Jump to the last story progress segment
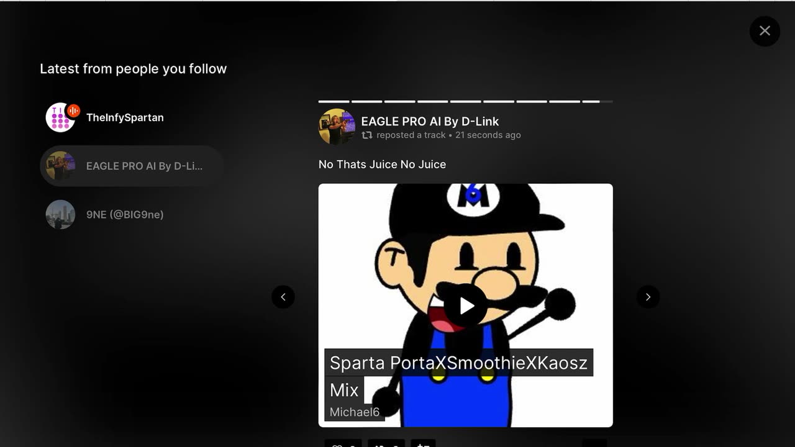Image resolution: width=795 pixels, height=447 pixels. pyautogui.click(x=597, y=101)
